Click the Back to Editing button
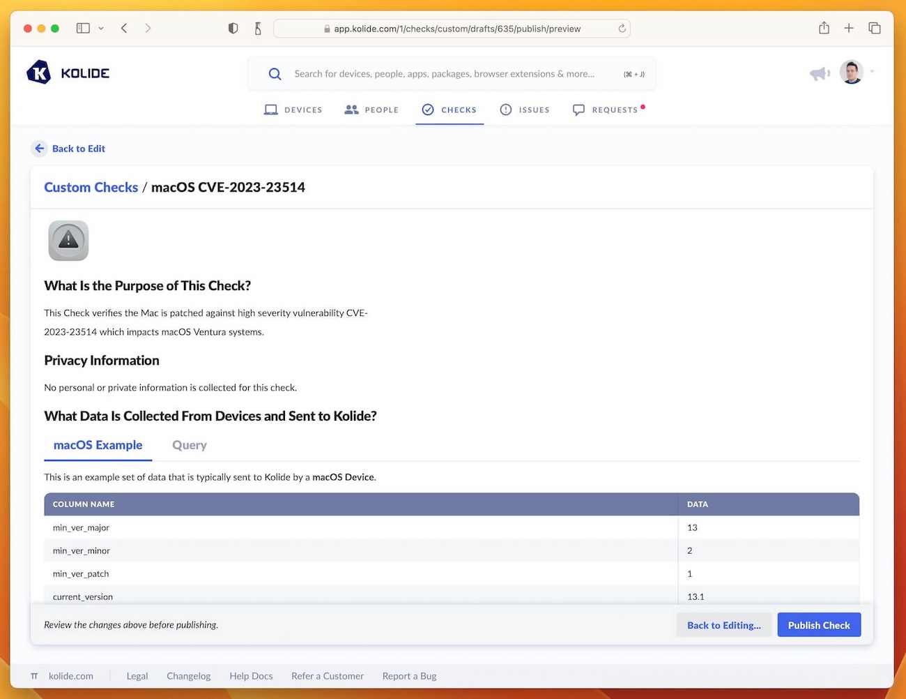 tap(723, 624)
